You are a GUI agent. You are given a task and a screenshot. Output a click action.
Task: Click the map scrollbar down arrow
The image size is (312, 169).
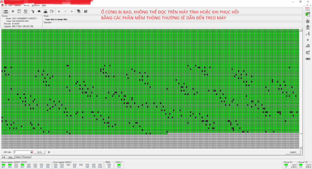tap(301, 147)
